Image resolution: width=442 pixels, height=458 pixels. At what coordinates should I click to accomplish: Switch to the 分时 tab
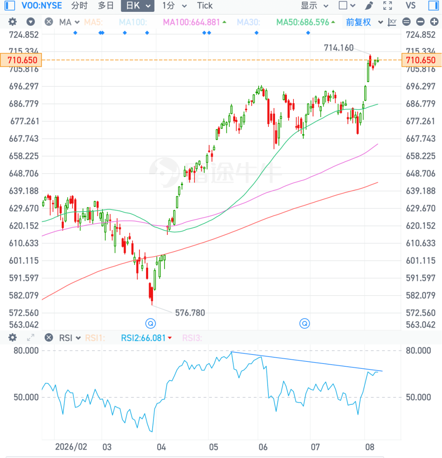point(79,6)
